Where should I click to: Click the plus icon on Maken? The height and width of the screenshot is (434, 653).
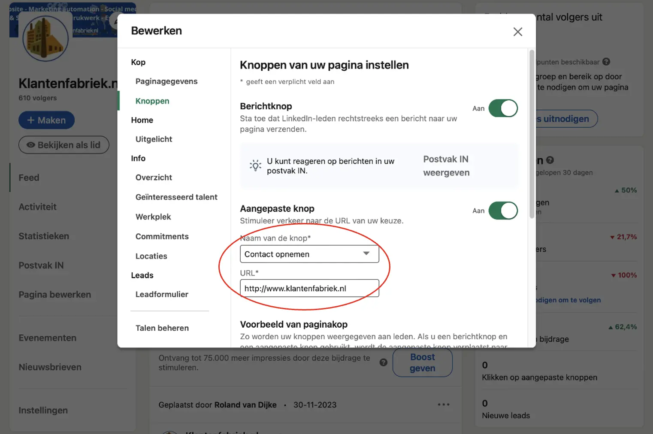coord(30,120)
